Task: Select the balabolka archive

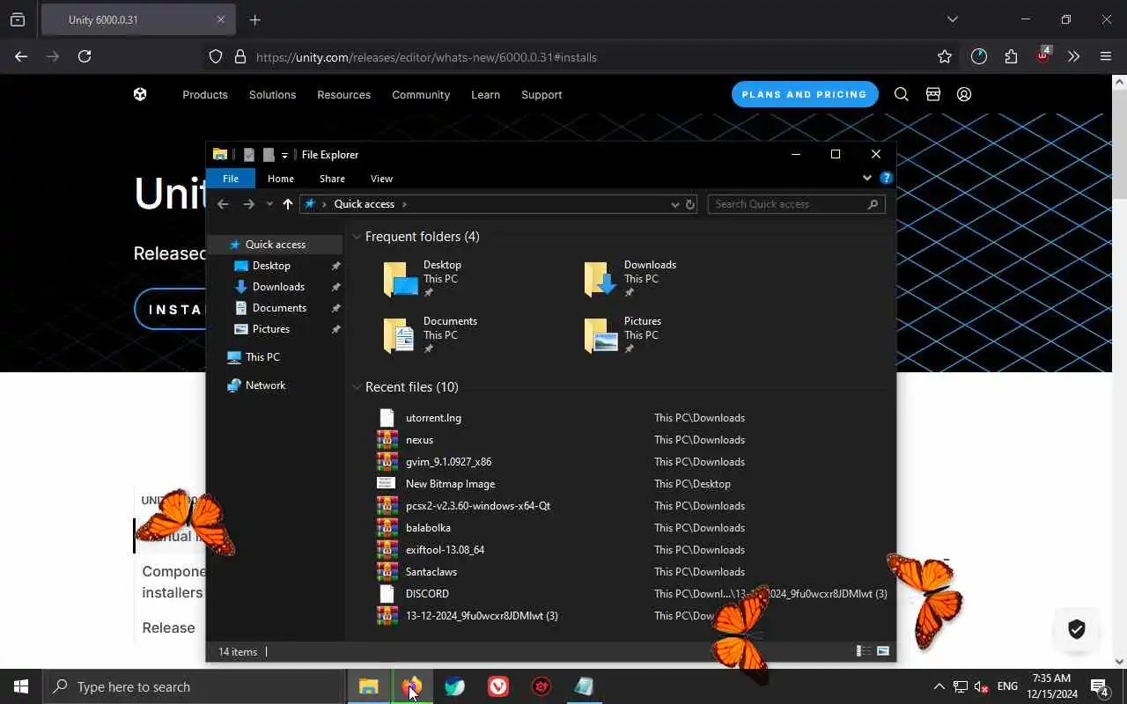Action: click(x=428, y=528)
